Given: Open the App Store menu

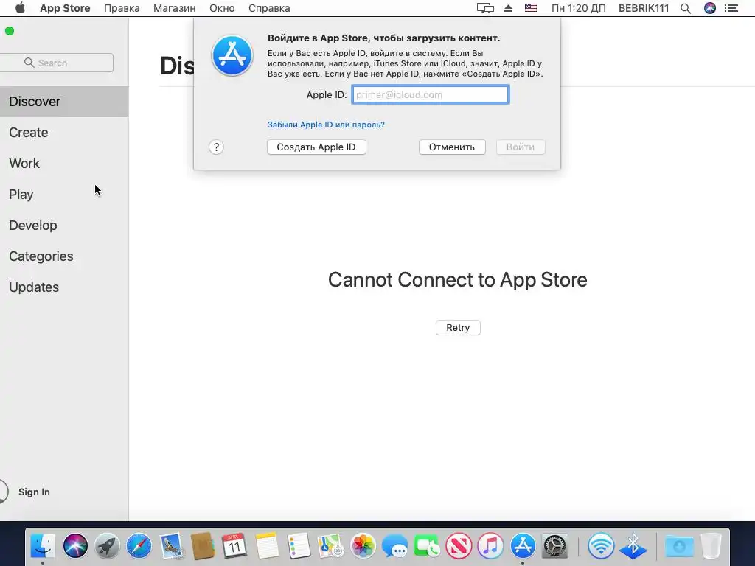Looking at the screenshot, I should (x=65, y=8).
